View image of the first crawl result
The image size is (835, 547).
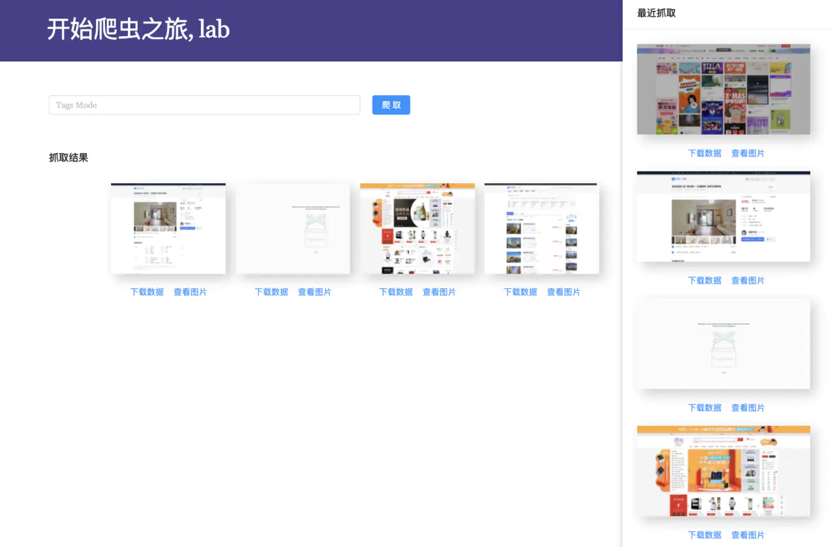point(190,292)
